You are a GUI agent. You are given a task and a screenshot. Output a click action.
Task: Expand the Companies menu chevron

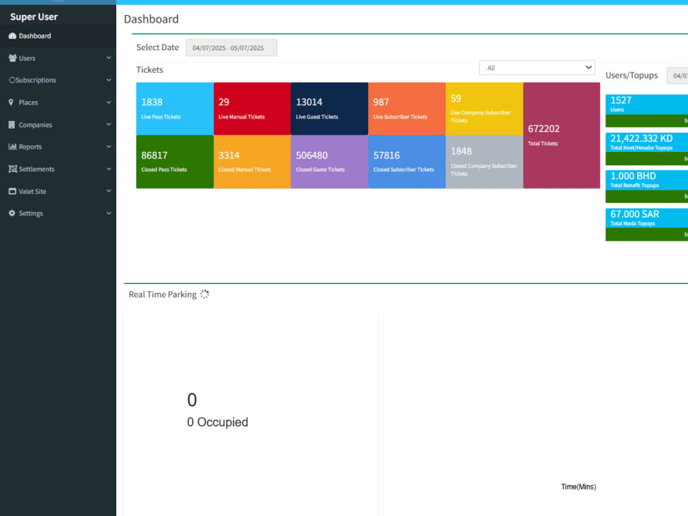pos(109,125)
